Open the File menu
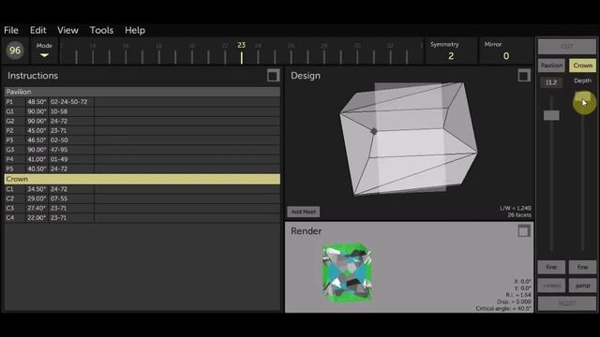Viewport: 600px width, 337px height. (11, 30)
